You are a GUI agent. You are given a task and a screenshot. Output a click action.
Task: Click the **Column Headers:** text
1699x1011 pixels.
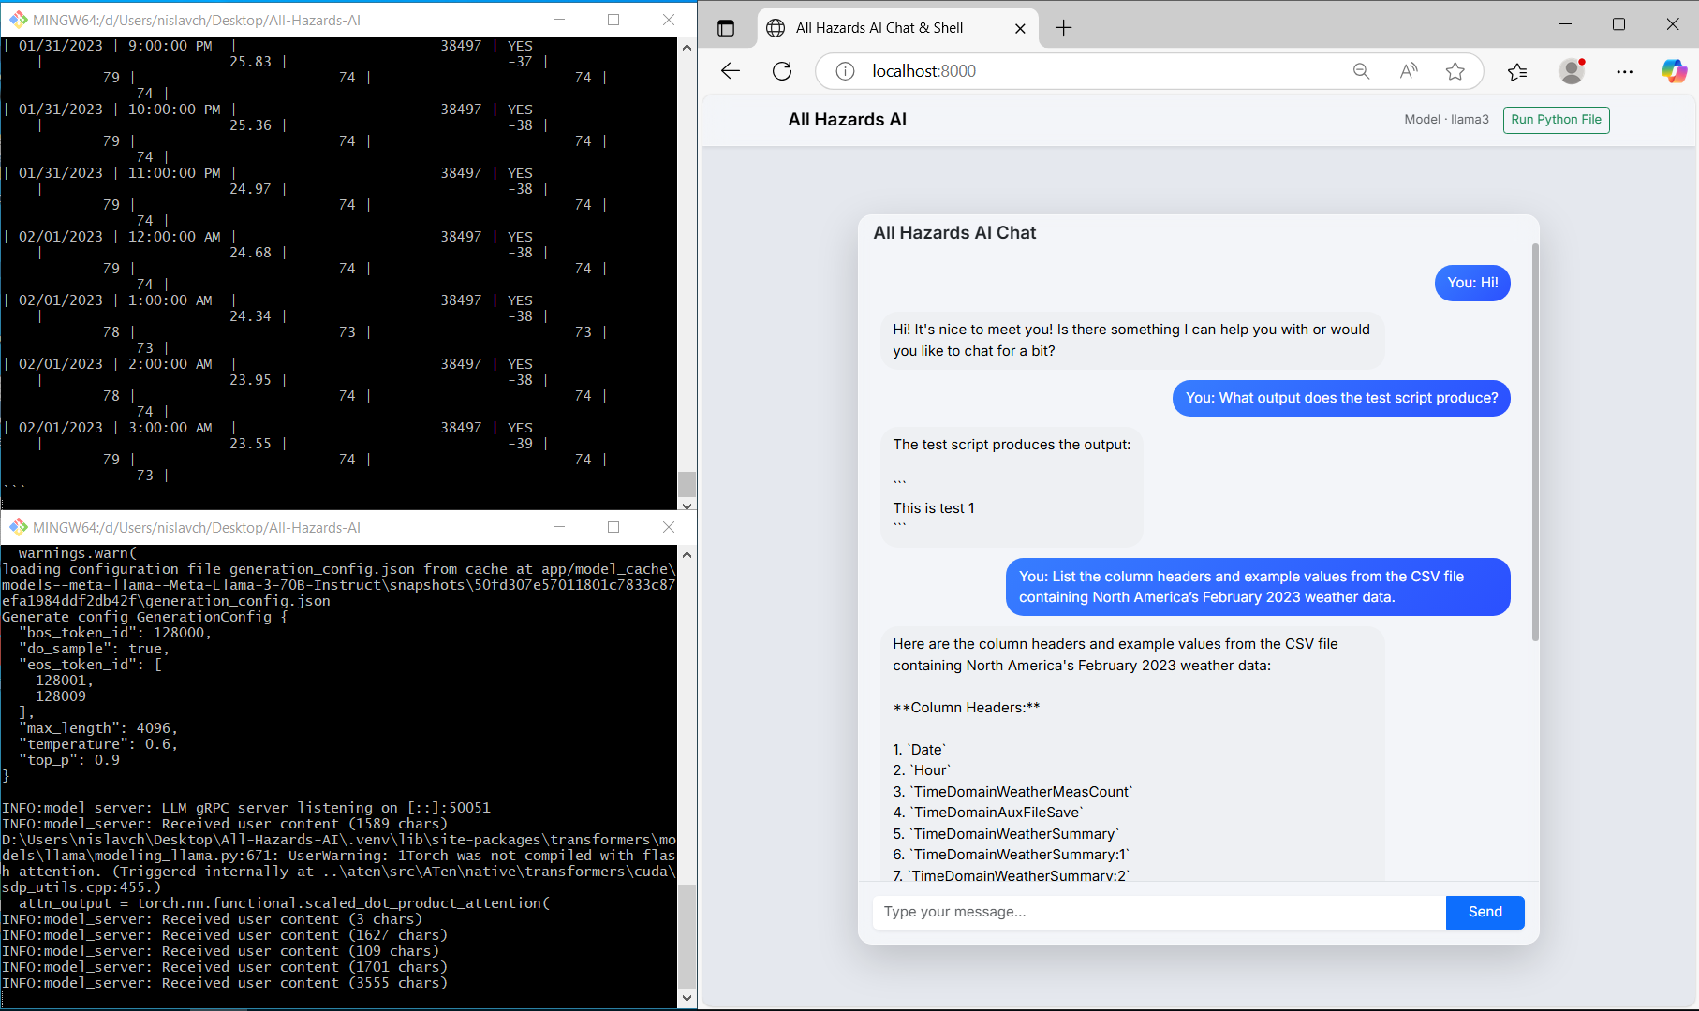[x=967, y=708]
